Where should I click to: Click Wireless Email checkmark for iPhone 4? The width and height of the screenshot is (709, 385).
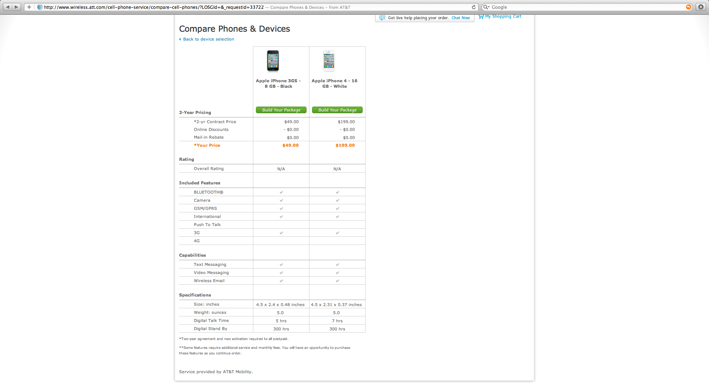pos(338,281)
